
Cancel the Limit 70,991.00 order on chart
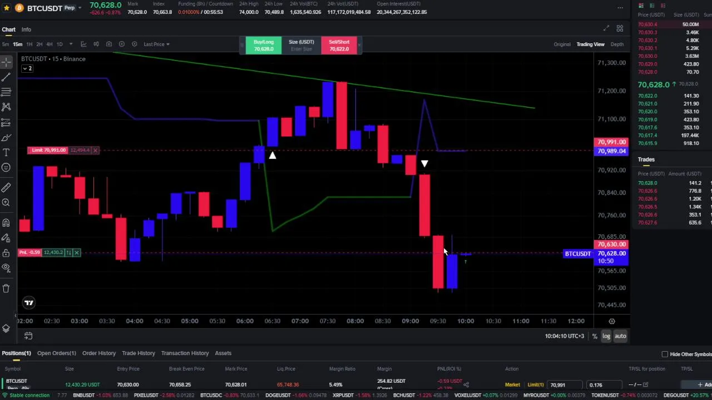[x=96, y=150]
